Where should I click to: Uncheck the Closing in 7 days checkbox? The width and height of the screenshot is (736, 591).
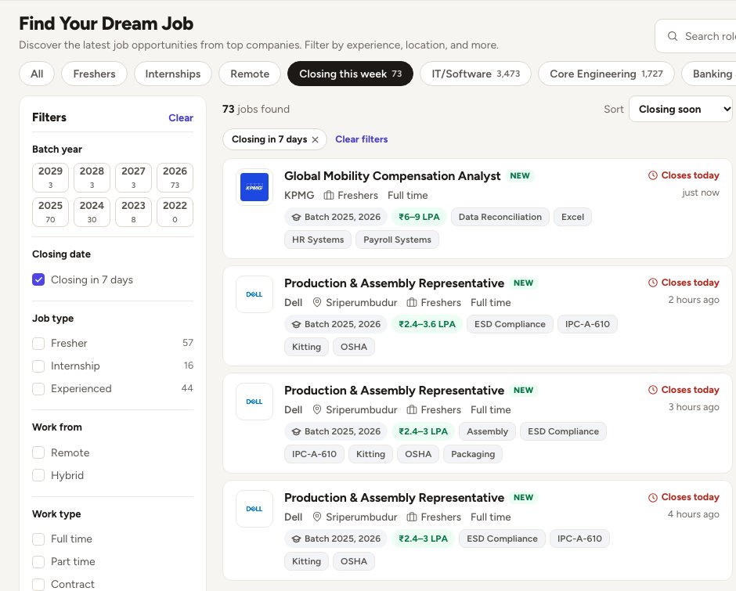pos(38,279)
